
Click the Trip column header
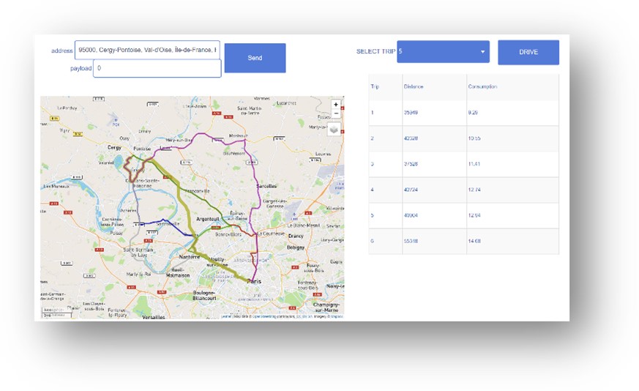[x=375, y=86]
